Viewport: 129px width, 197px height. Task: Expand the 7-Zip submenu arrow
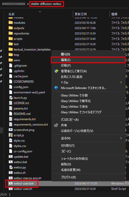click(x=121, y=82)
